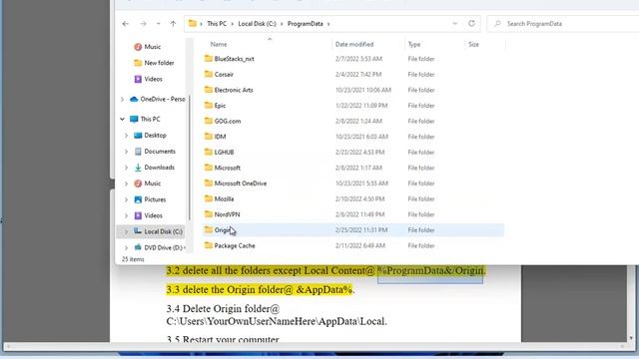Sort files by the Name column
The height and width of the screenshot is (359, 639).
pyautogui.click(x=219, y=44)
